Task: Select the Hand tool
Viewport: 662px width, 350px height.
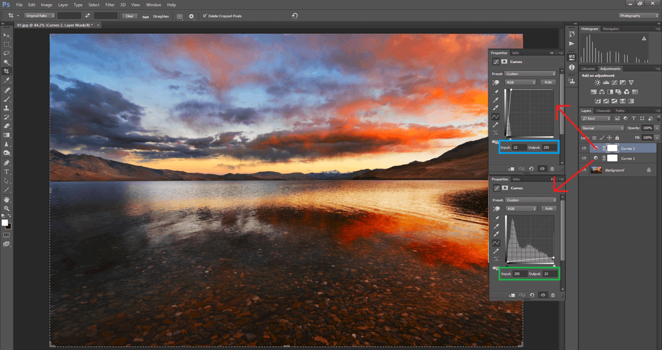Action: [x=6, y=200]
